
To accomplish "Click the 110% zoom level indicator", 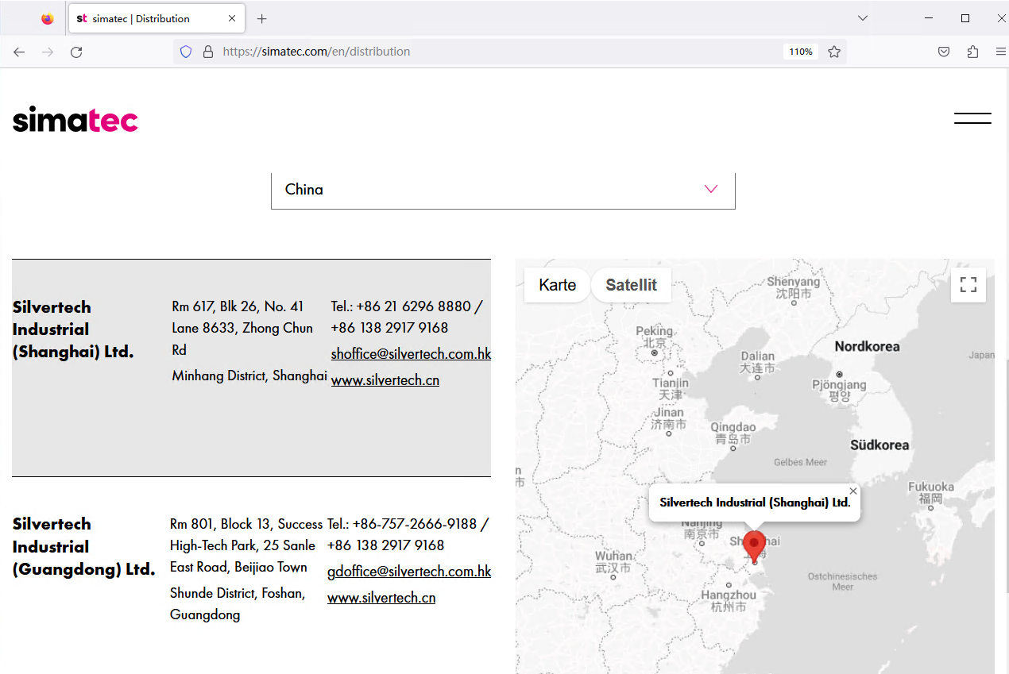I will 800,52.
